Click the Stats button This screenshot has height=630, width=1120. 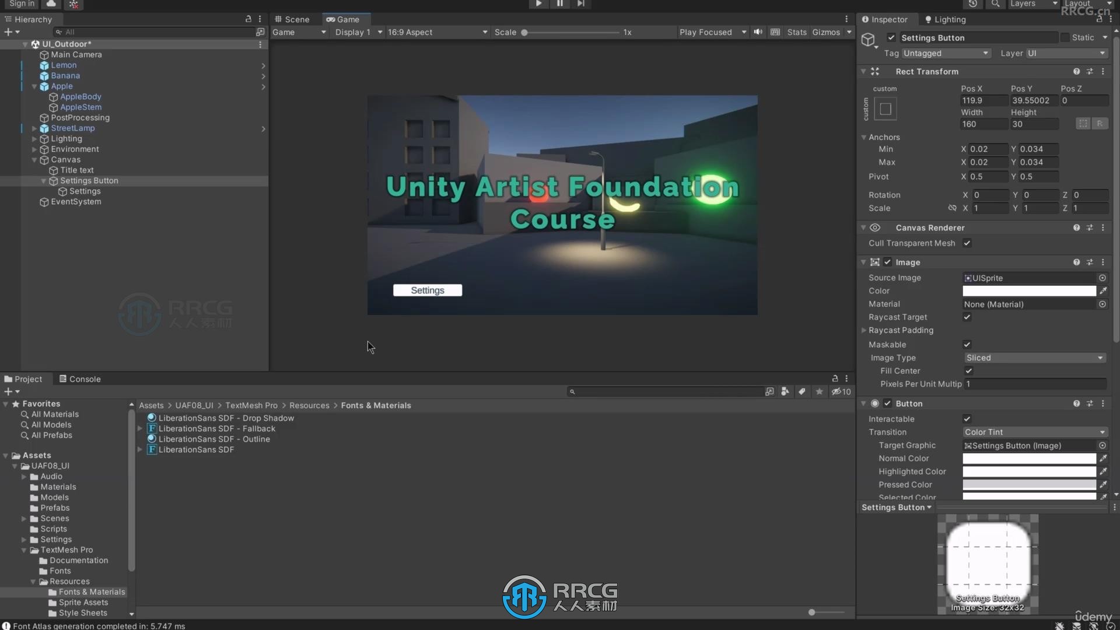click(797, 32)
